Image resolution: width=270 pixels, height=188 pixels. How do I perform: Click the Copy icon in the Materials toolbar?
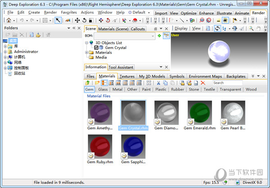165,83
